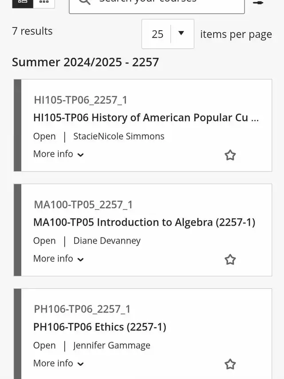Screen dimensions: 284x379
Task: Open the course filter icon
Action: point(258,3)
